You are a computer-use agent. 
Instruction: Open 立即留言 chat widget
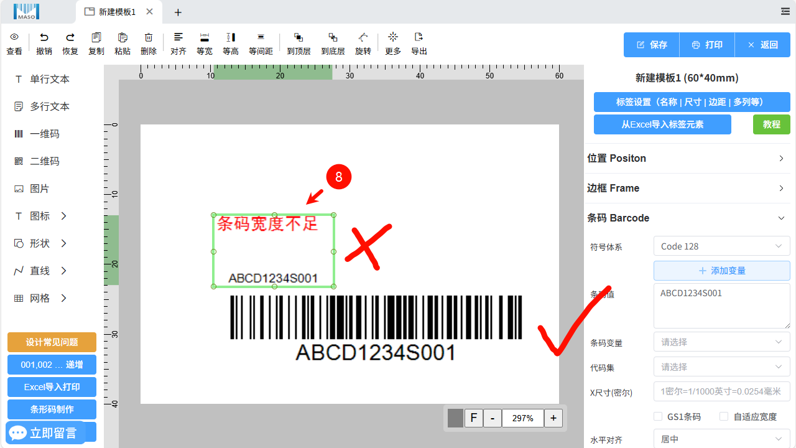tap(44, 433)
